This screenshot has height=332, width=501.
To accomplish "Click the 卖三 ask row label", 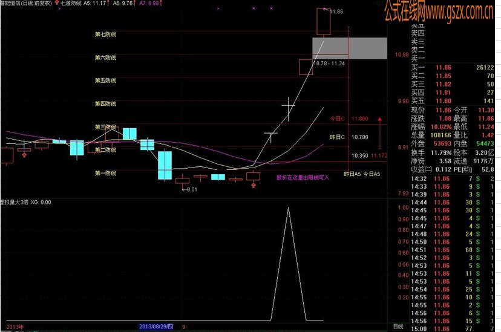I will pos(418,42).
